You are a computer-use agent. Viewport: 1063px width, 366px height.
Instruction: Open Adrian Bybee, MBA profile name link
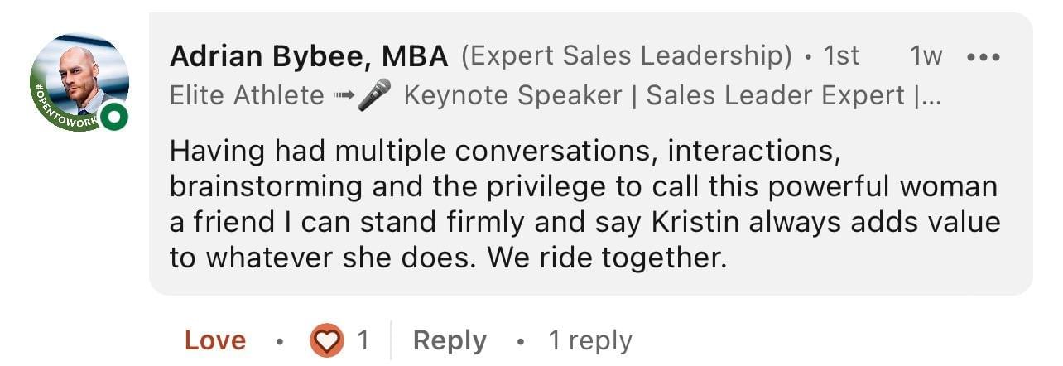point(309,57)
